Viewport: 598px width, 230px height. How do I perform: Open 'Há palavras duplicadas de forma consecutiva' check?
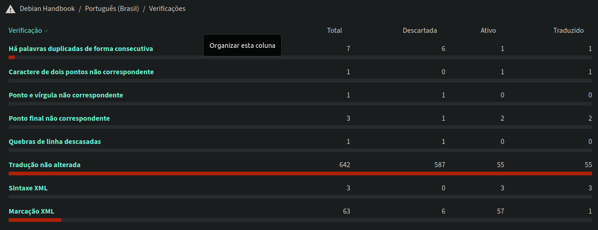click(81, 48)
